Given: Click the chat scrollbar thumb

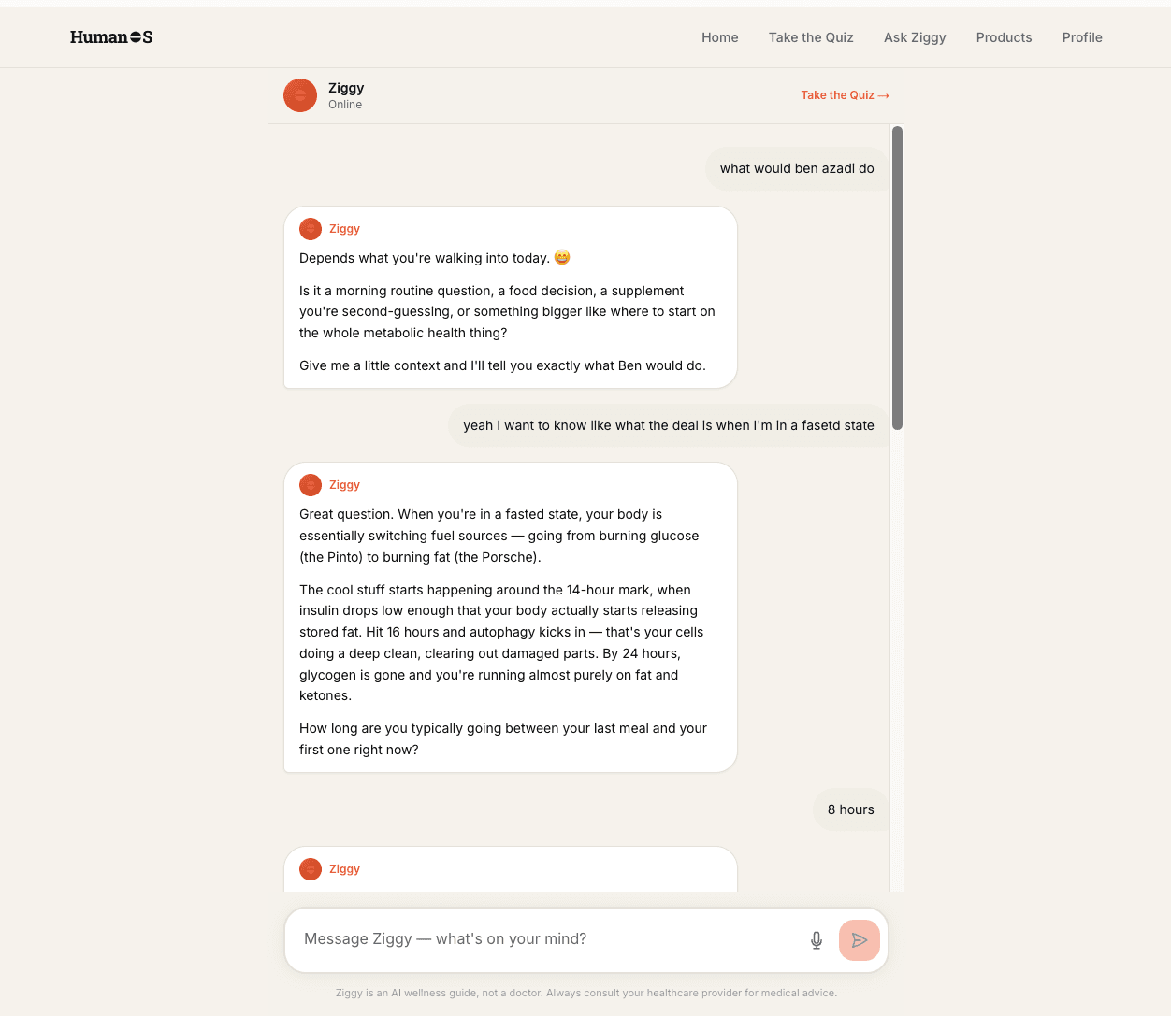Looking at the screenshot, I should point(898,278).
